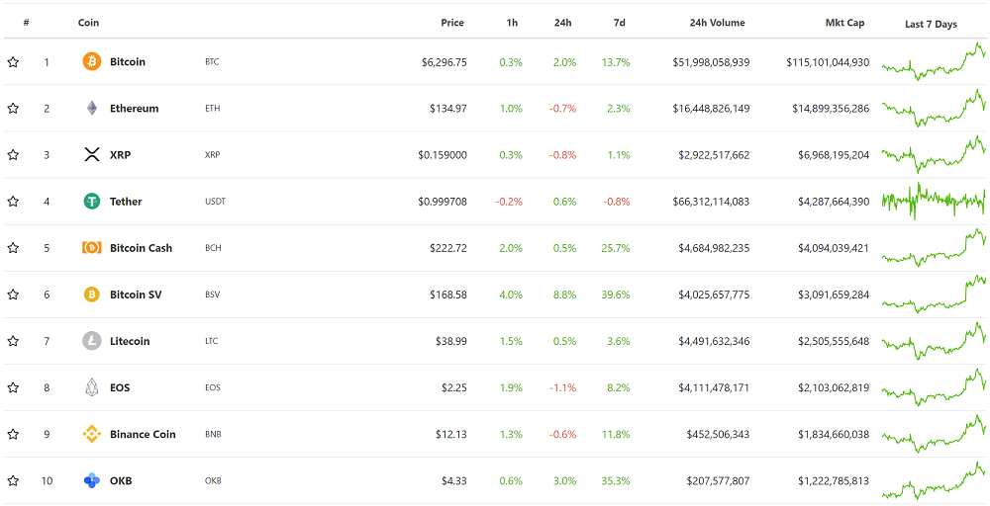Open the Bitcoin SV coin link
This screenshot has width=990, height=506.
[136, 295]
